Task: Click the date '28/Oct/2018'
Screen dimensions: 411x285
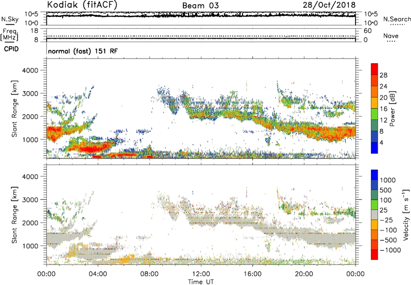Action: 329,5
